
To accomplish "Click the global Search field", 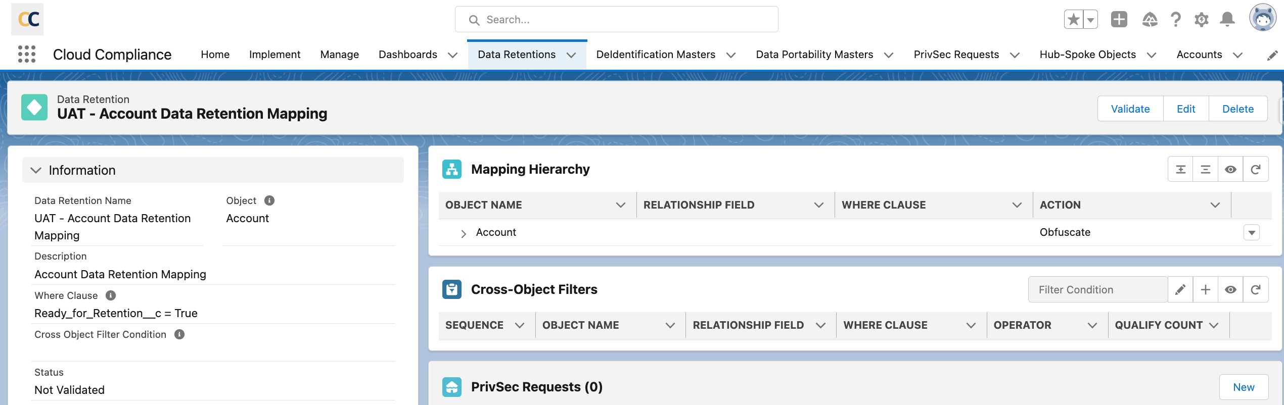I will click(x=617, y=20).
